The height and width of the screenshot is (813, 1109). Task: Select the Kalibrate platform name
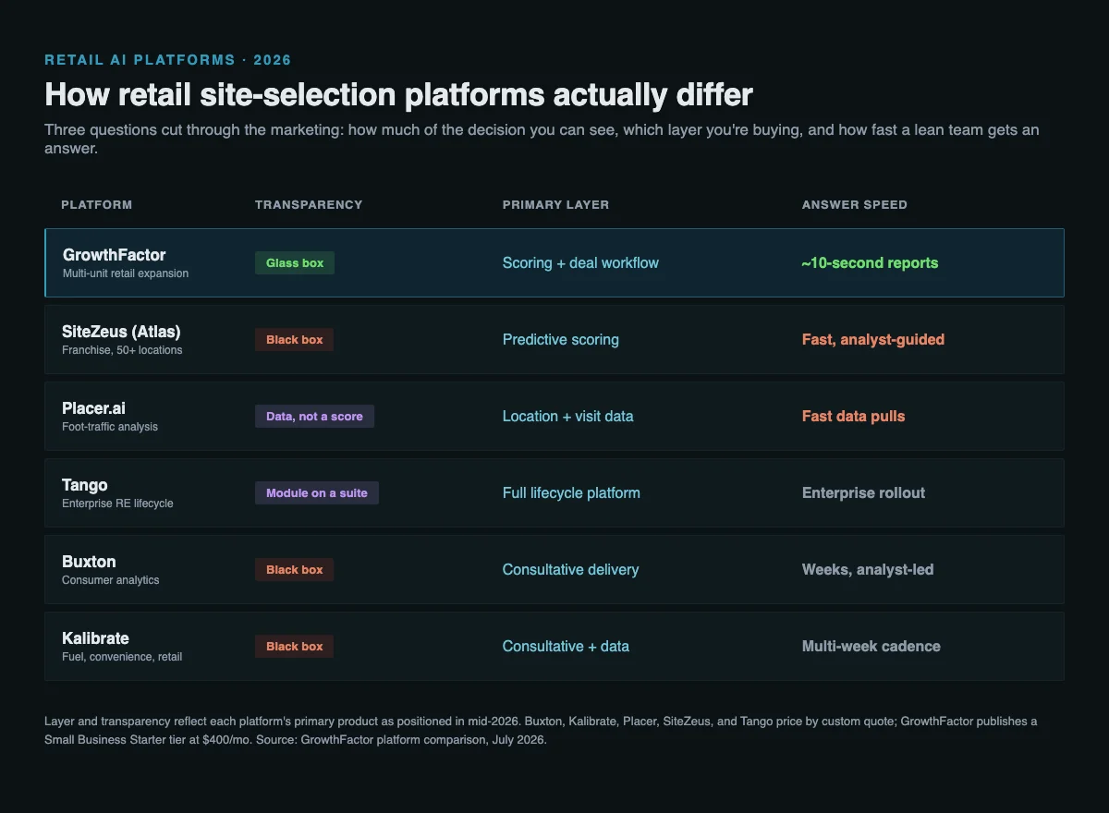(95, 638)
